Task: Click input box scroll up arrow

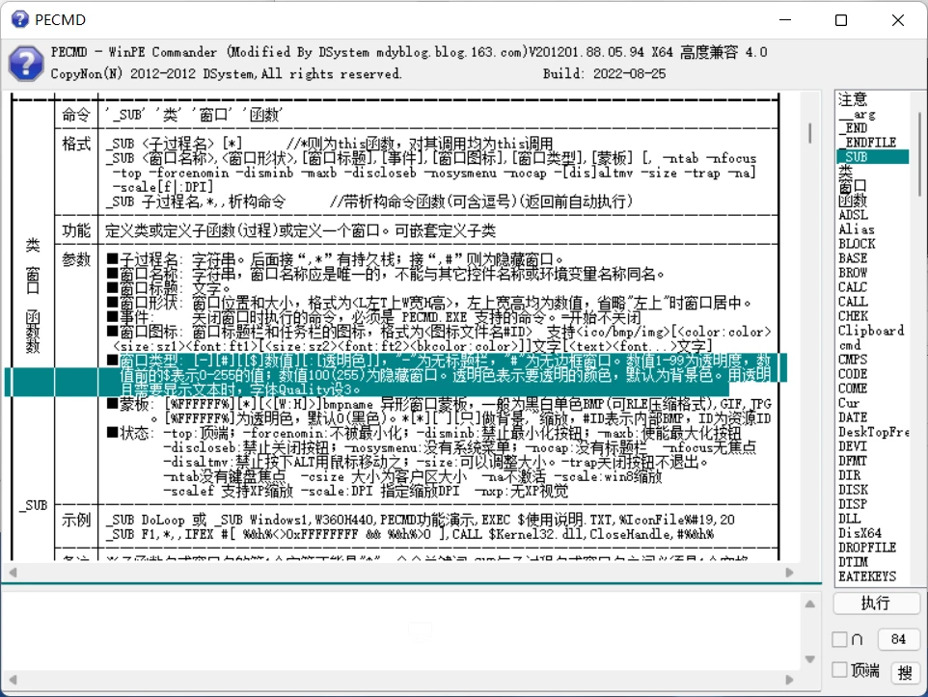Action: [810, 604]
